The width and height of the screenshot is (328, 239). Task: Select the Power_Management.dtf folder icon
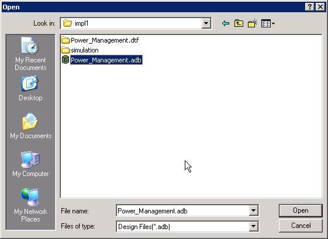pos(65,40)
